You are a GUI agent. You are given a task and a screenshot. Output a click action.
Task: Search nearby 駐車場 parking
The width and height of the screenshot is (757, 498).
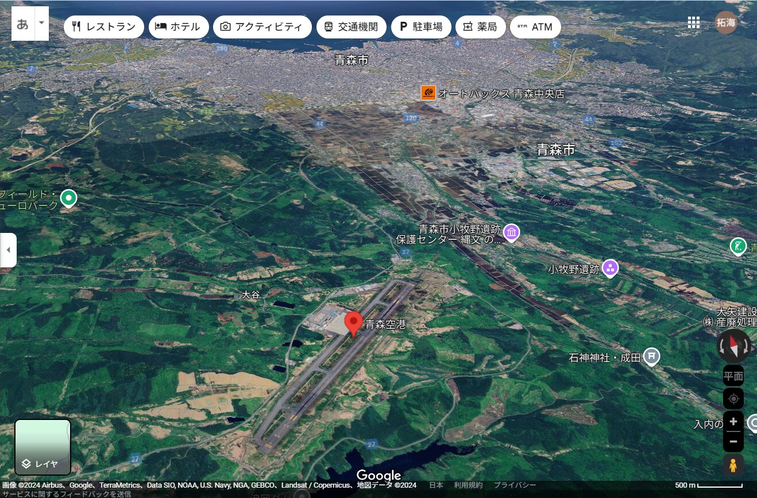[421, 27]
